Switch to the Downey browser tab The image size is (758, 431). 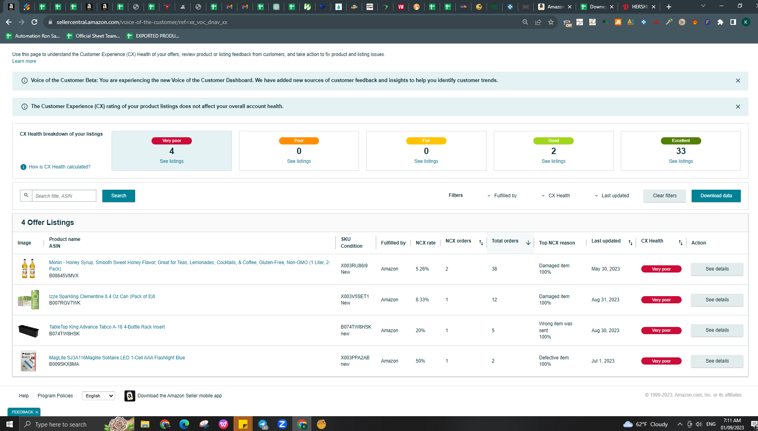[x=597, y=7]
